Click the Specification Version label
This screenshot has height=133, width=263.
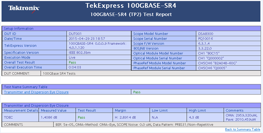(x=21, y=53)
